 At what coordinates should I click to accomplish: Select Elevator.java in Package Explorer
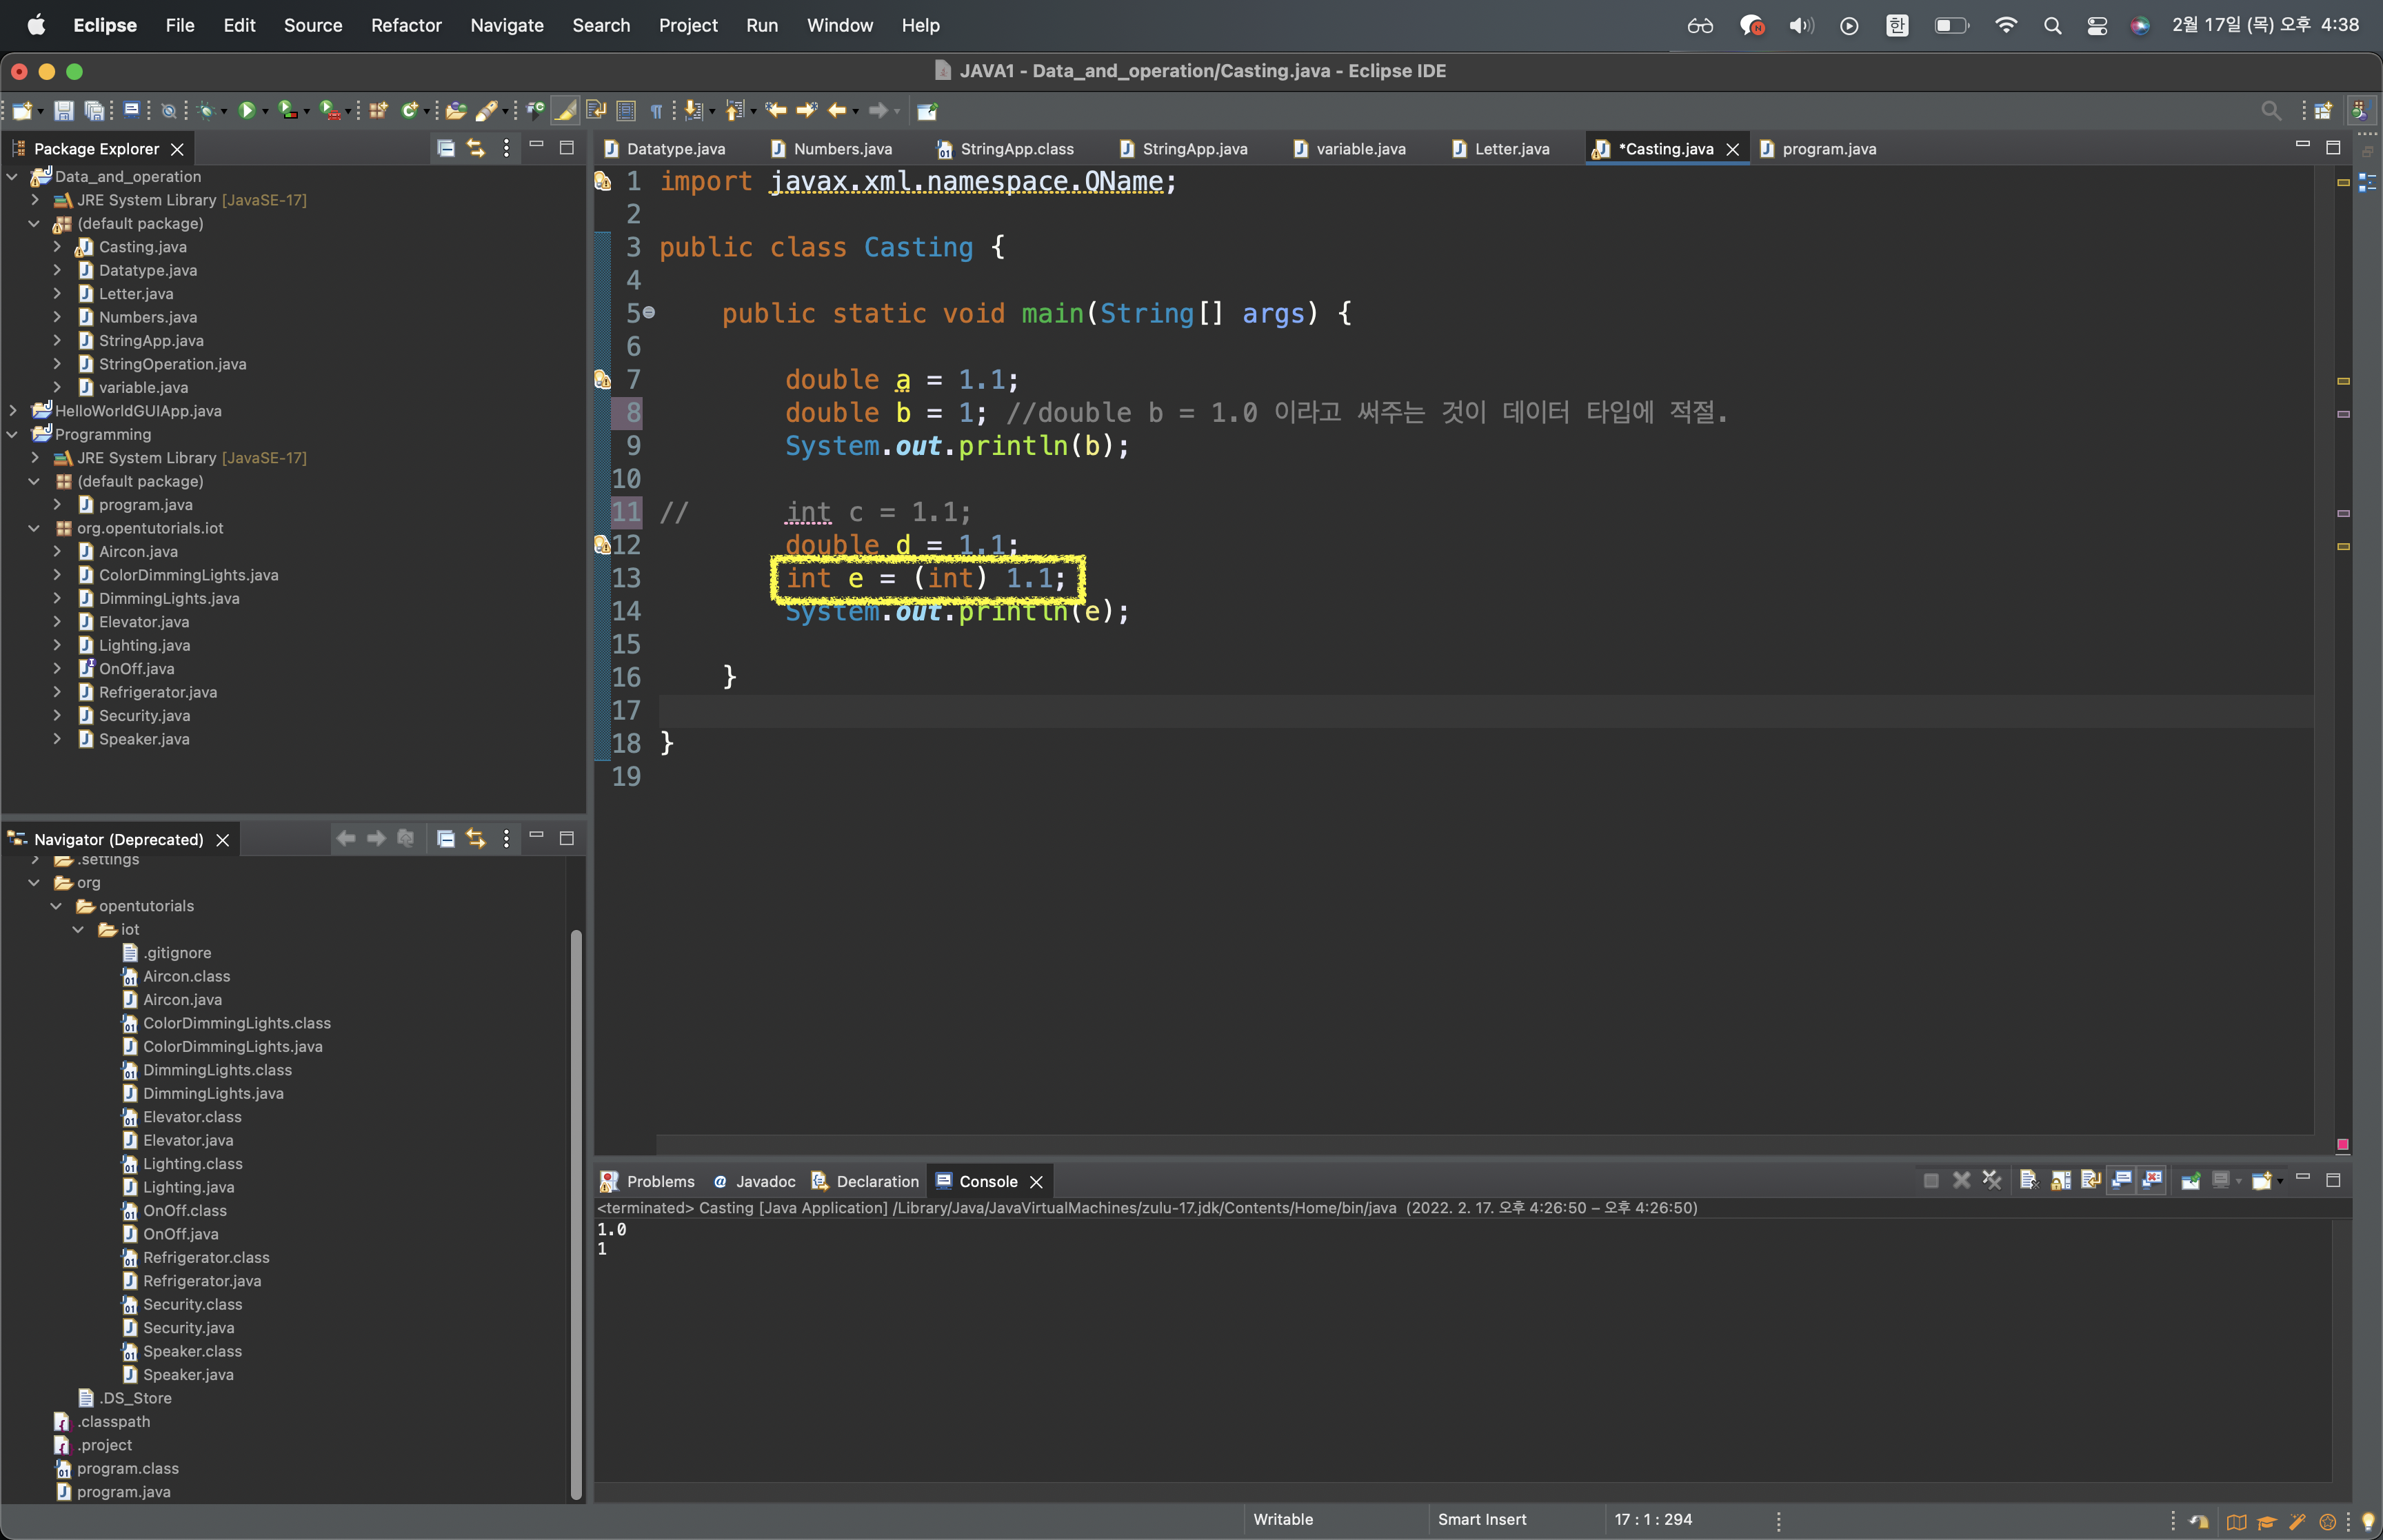coord(143,622)
